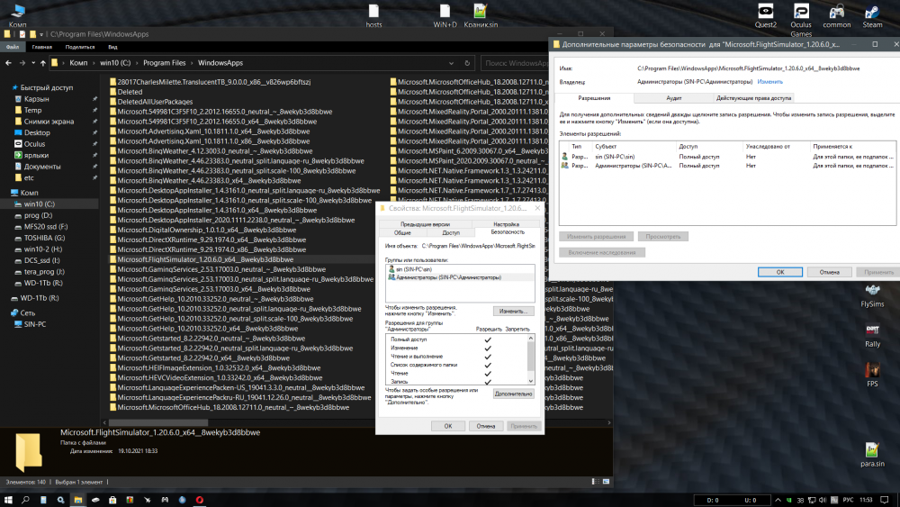Open the hosts file on desktop
This screenshot has height=507, width=900.
click(x=373, y=13)
